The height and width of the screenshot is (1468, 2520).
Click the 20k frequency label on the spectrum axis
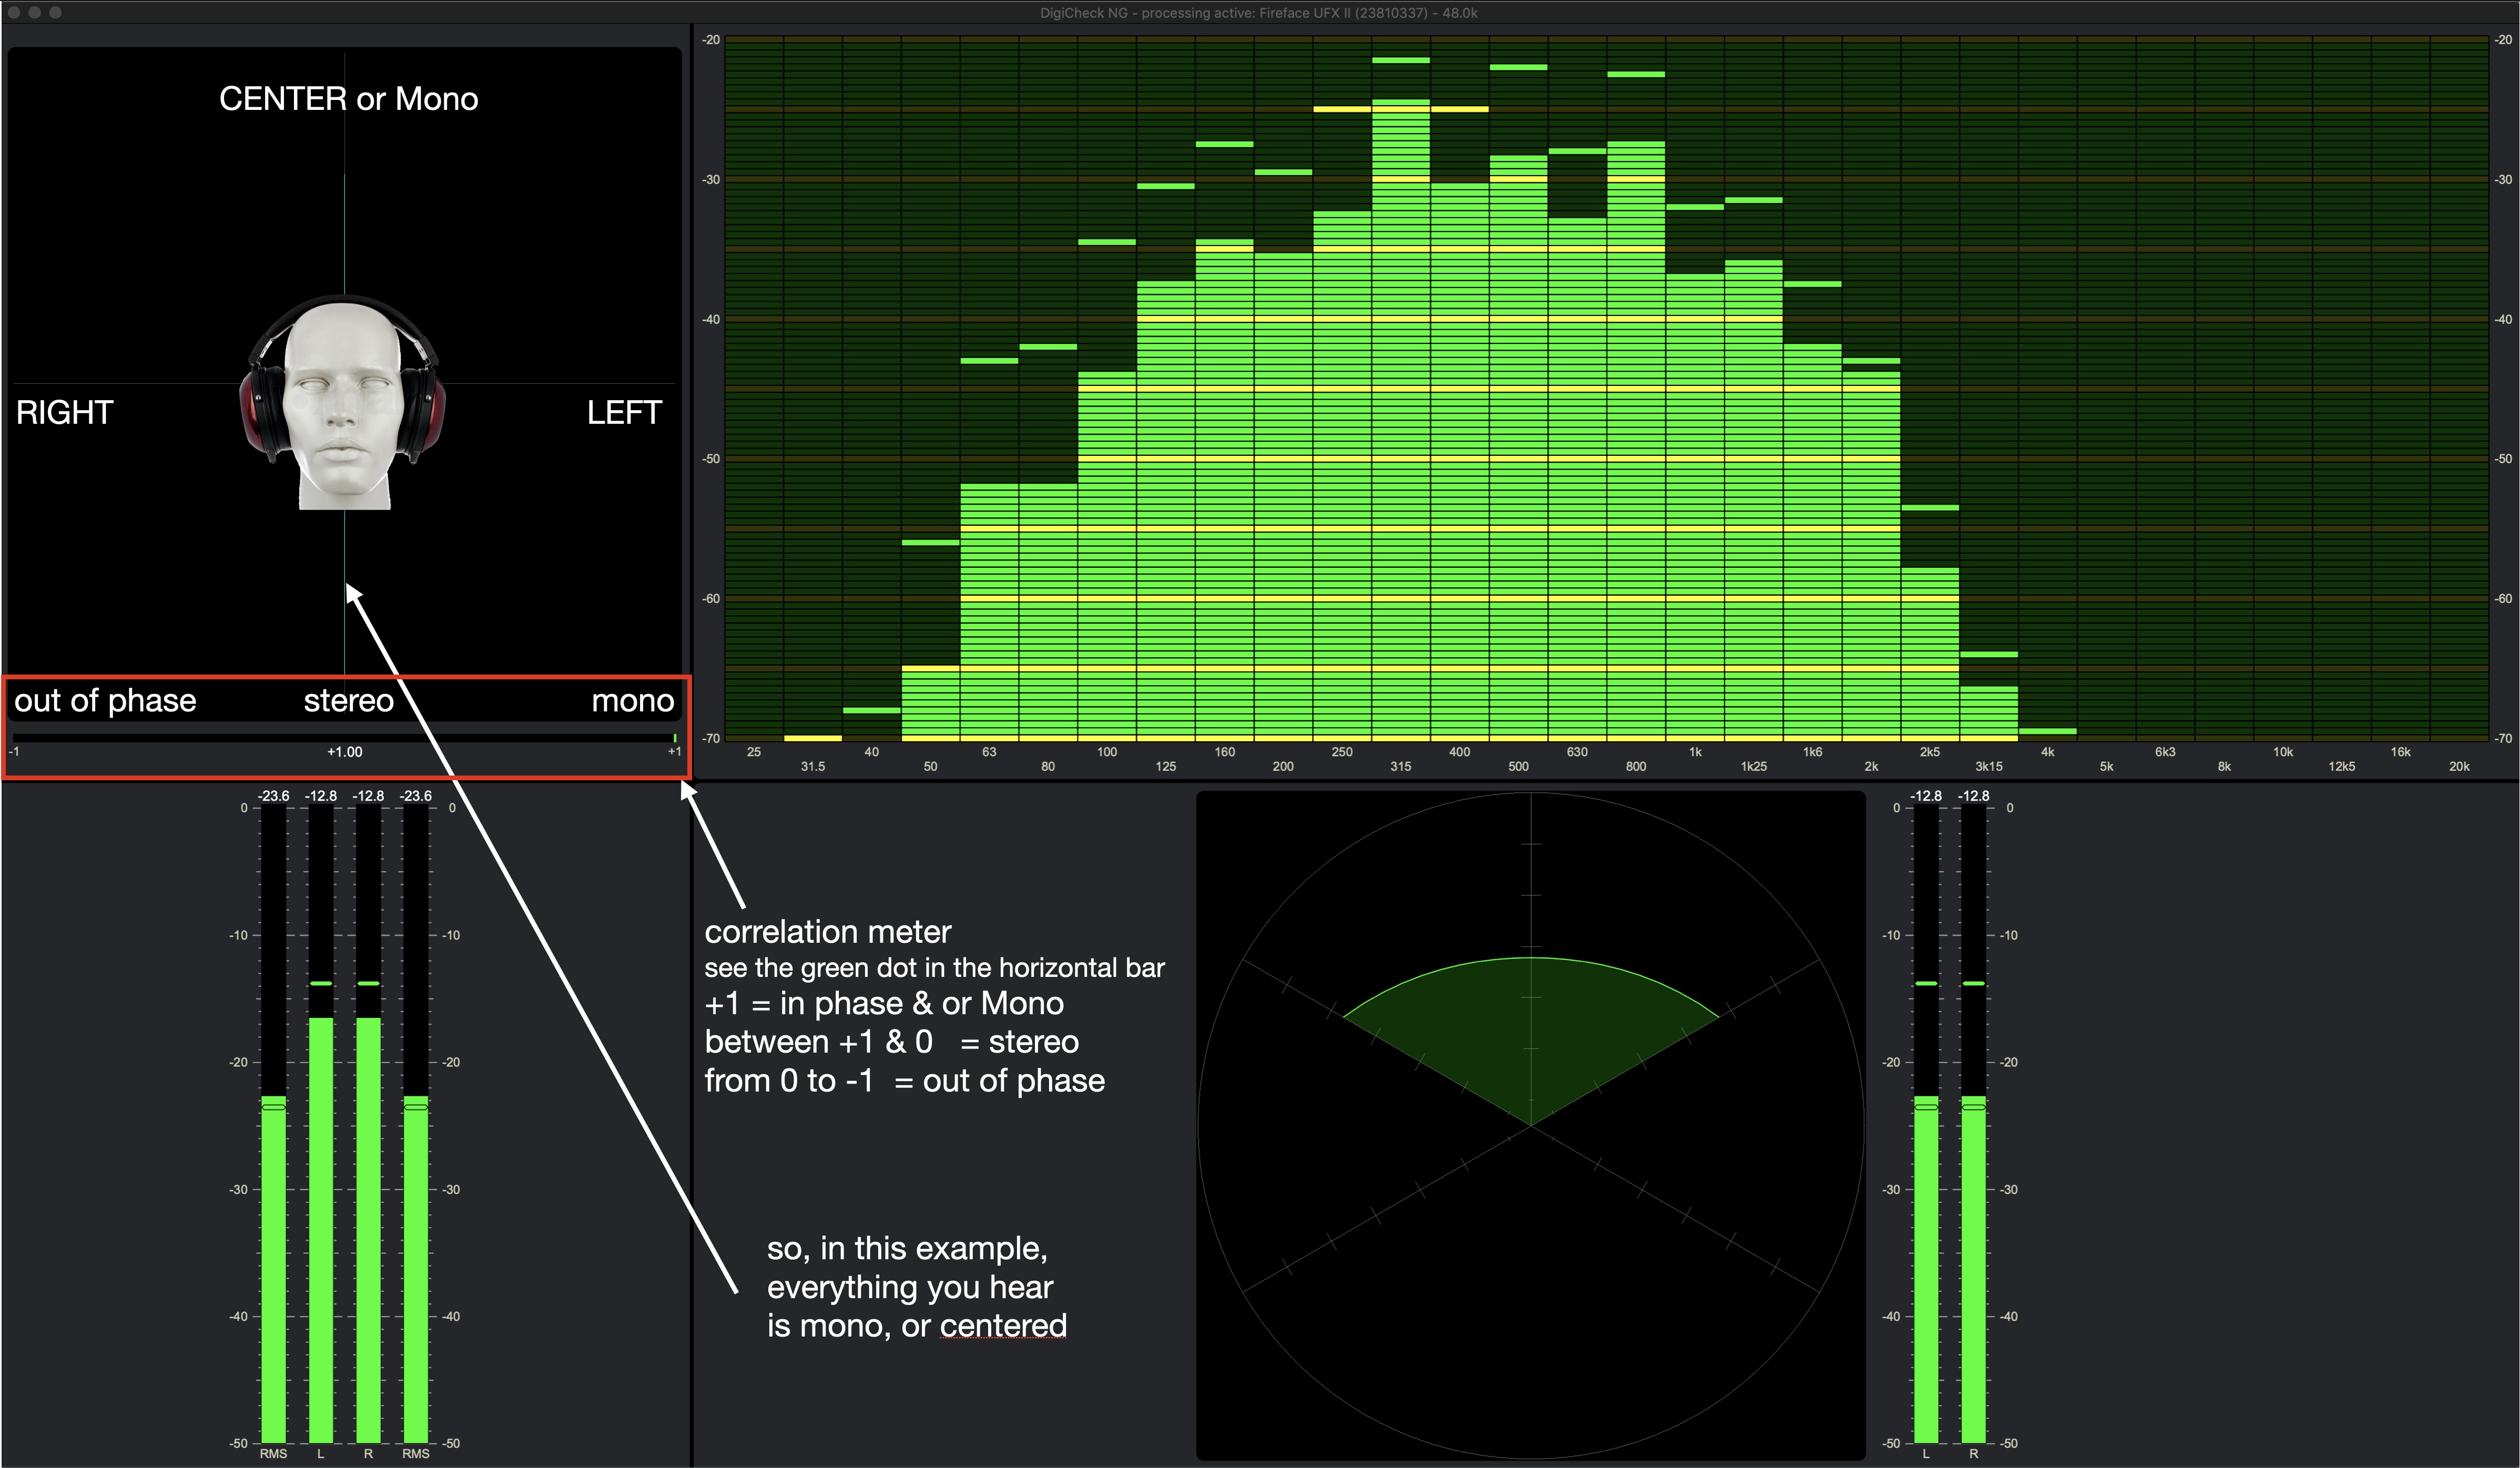click(2459, 767)
